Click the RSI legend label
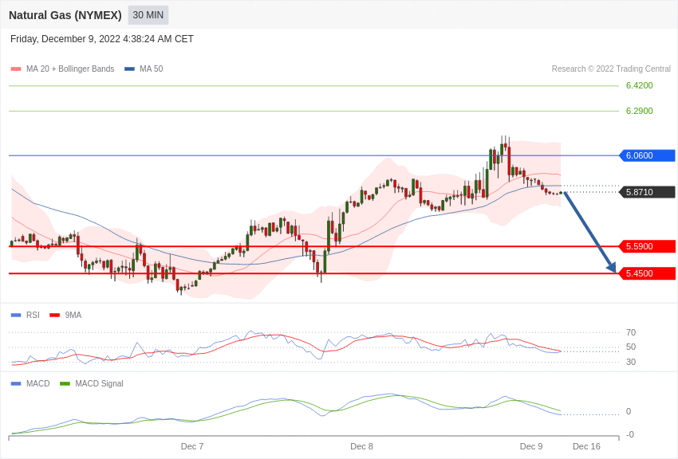 (33, 316)
